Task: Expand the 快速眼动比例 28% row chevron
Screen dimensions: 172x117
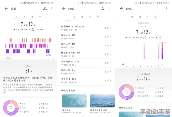Action: click(110, 54)
